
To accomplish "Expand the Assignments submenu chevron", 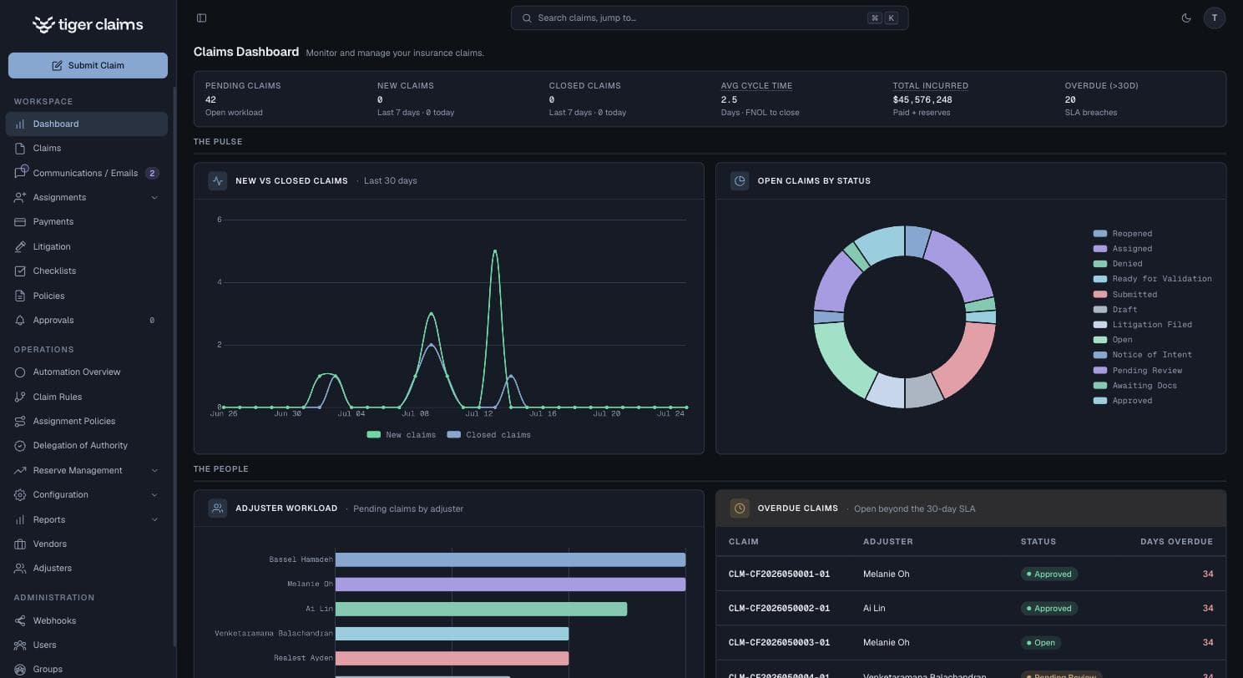I will pyautogui.click(x=154, y=197).
